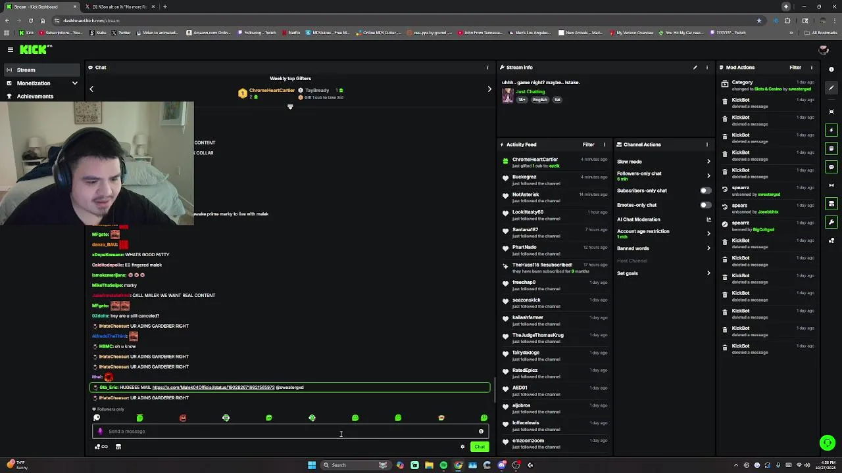
Task: Click the chat identity badge in message box
Action: tap(100, 432)
